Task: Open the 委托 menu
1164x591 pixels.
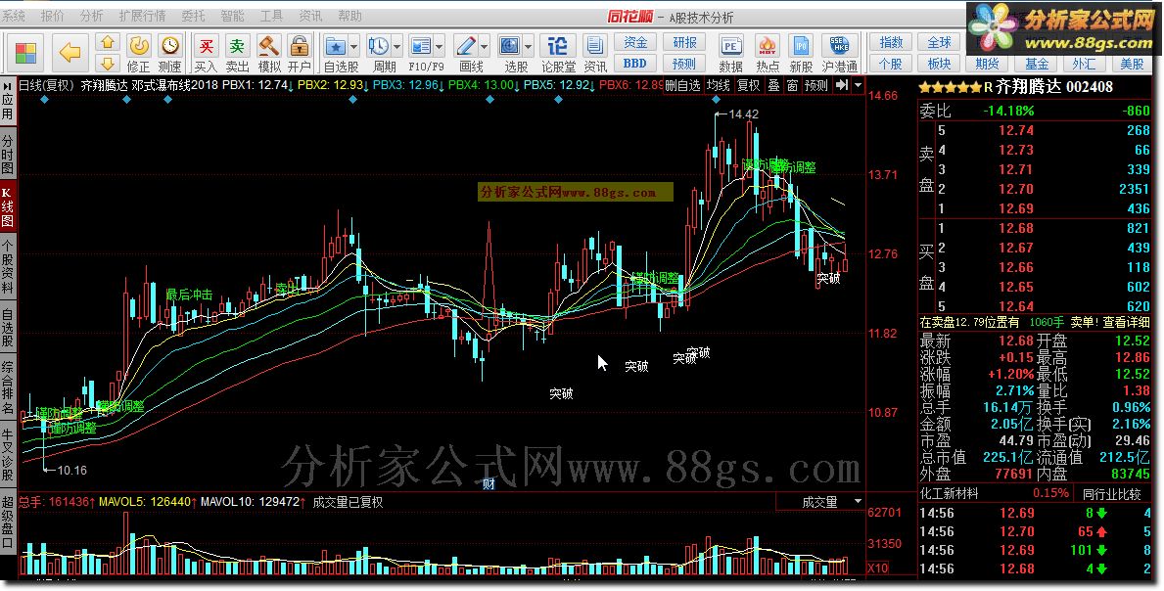Action: pos(193,16)
